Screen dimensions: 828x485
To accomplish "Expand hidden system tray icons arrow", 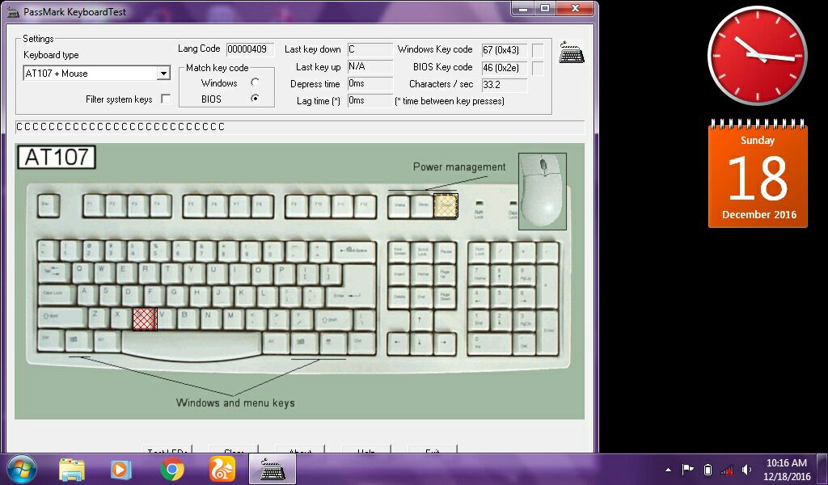I will pos(669,470).
